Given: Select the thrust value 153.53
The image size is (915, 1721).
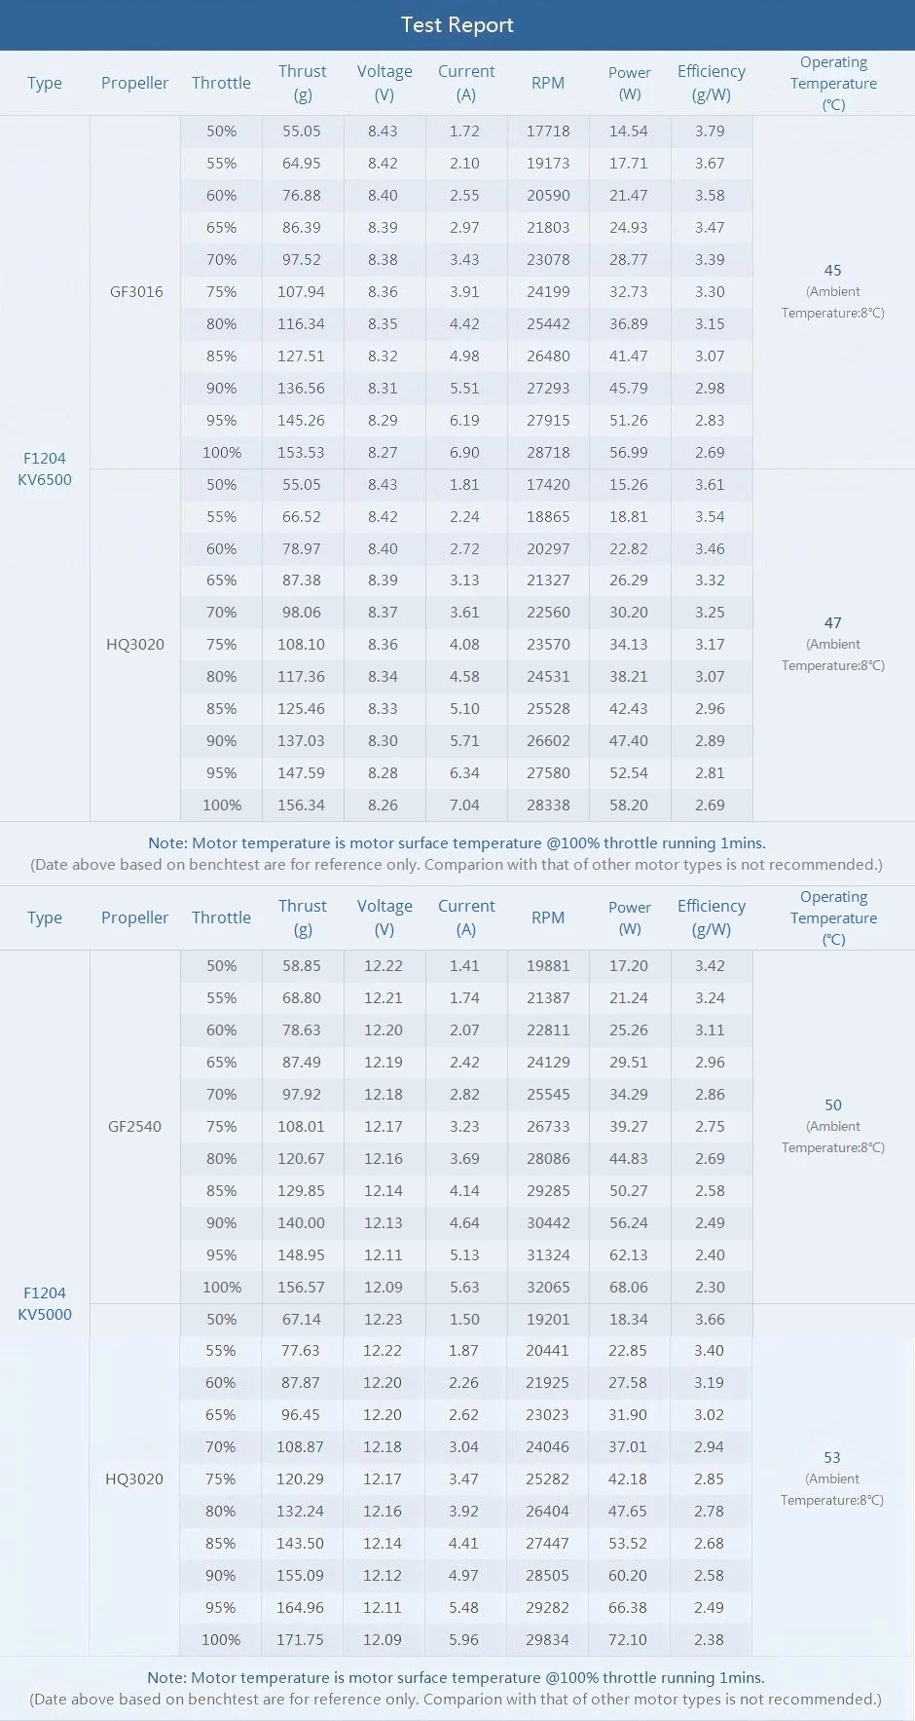Looking at the screenshot, I should click(x=302, y=452).
